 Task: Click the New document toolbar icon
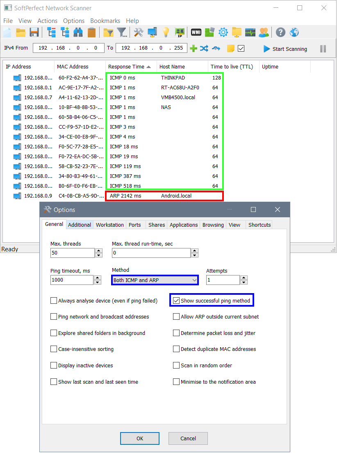(7, 32)
